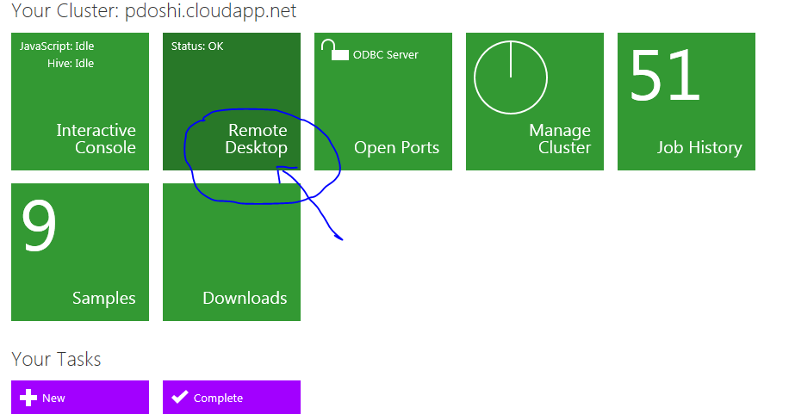Click the Complete tasks tile

coord(232,398)
